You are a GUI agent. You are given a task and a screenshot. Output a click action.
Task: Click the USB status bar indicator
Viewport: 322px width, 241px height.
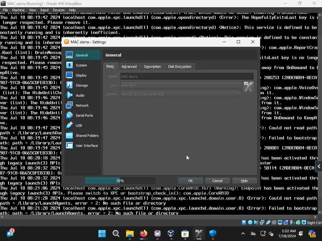click(268, 222)
